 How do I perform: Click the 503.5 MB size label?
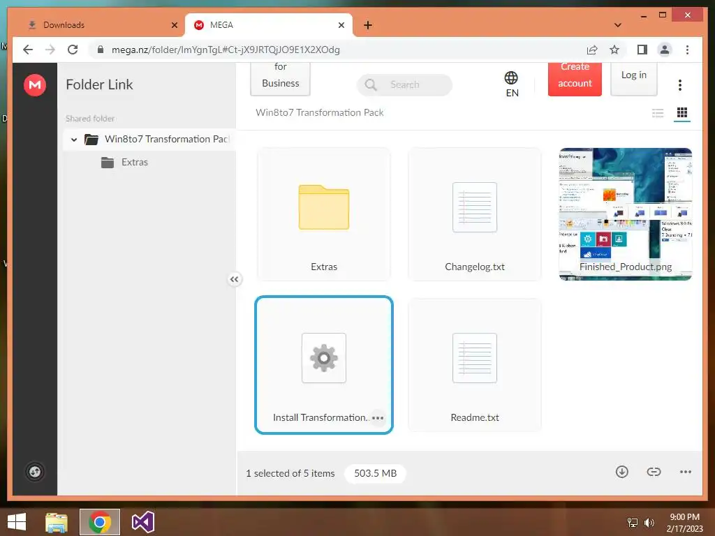pos(375,473)
